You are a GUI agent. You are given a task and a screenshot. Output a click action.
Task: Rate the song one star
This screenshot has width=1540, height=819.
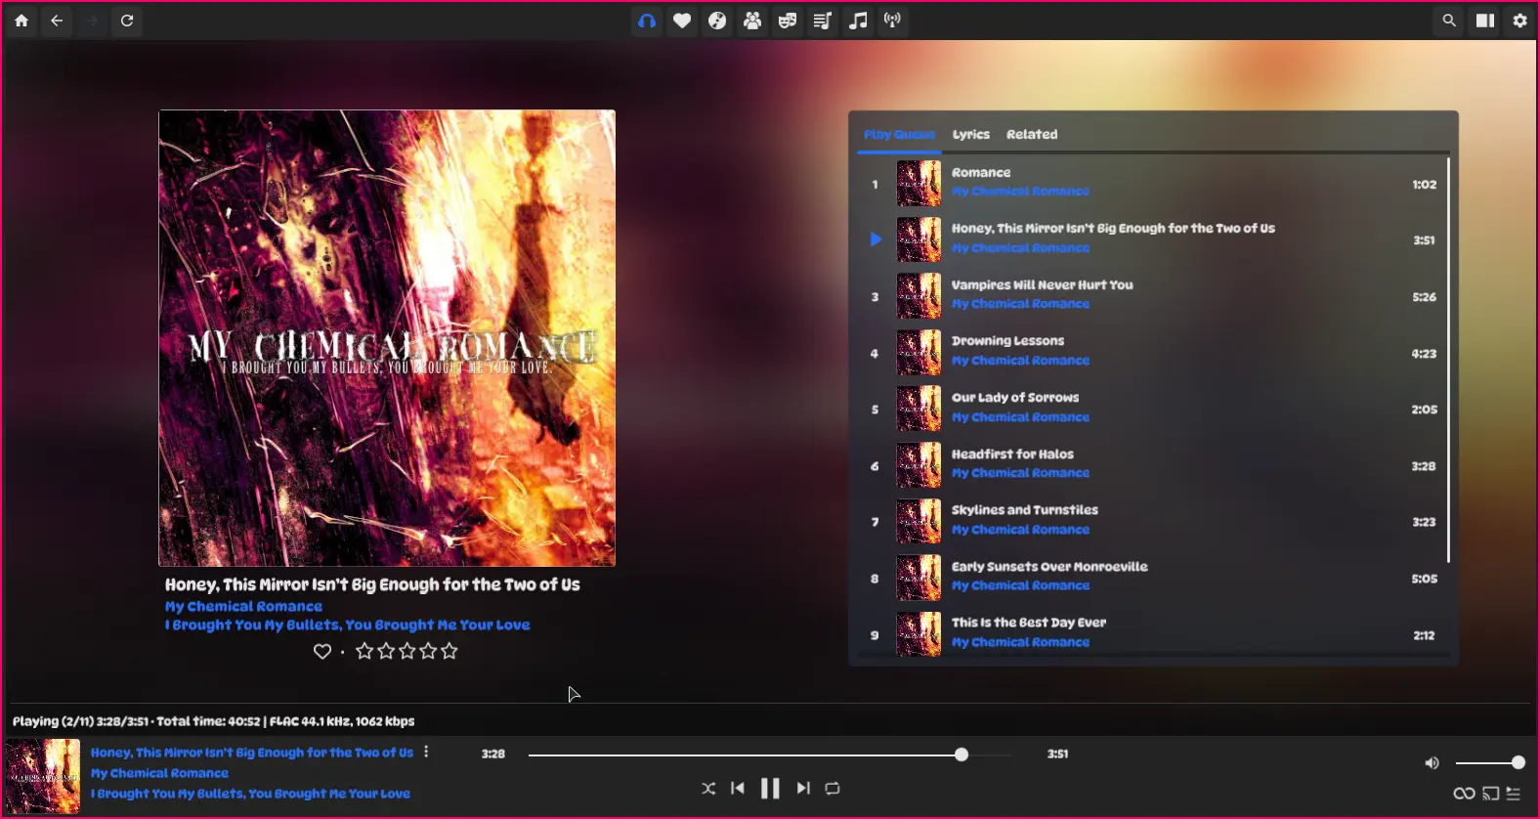(x=364, y=651)
